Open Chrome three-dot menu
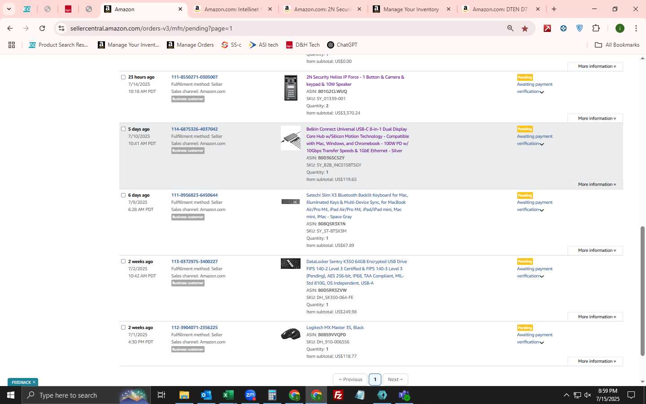 [636, 28]
